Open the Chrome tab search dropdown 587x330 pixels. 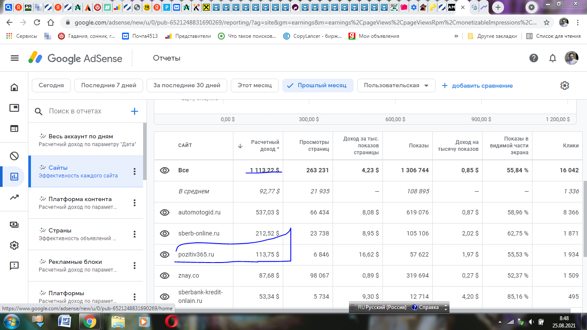(x=532, y=7)
